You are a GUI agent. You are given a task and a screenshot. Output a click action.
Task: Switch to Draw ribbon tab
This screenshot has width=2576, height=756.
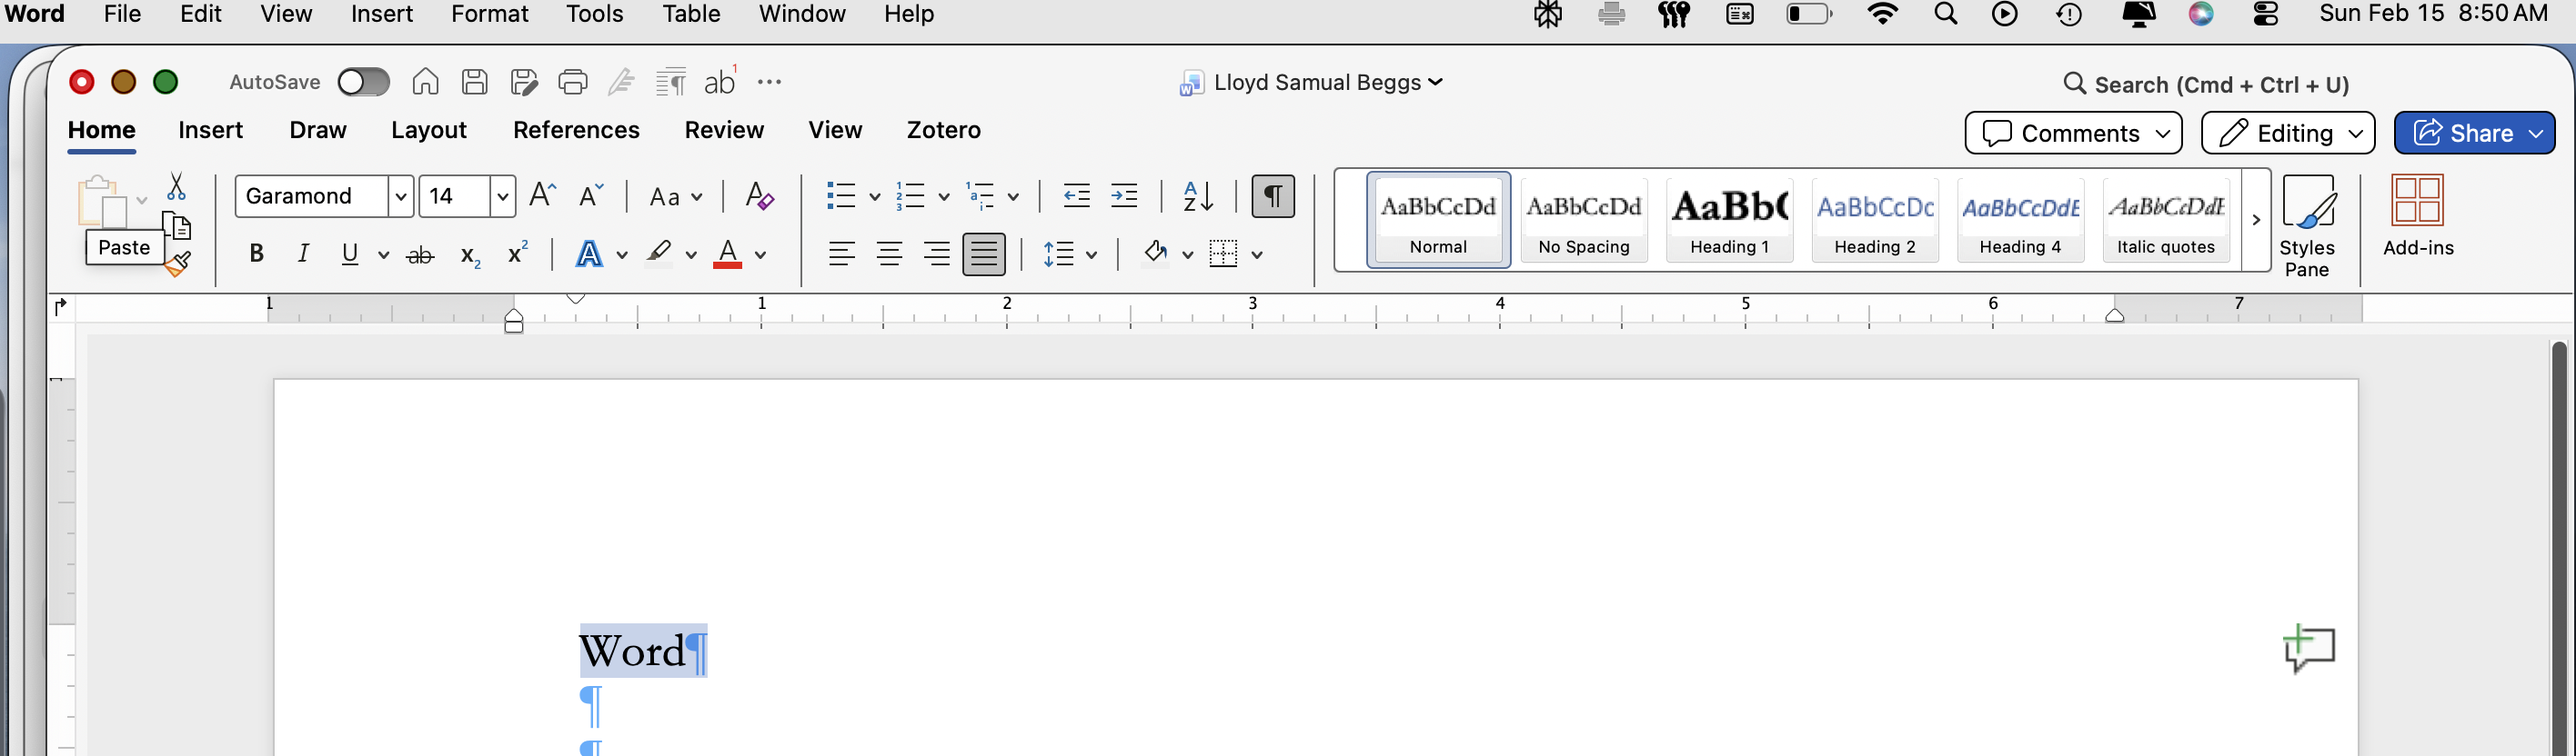(x=318, y=131)
